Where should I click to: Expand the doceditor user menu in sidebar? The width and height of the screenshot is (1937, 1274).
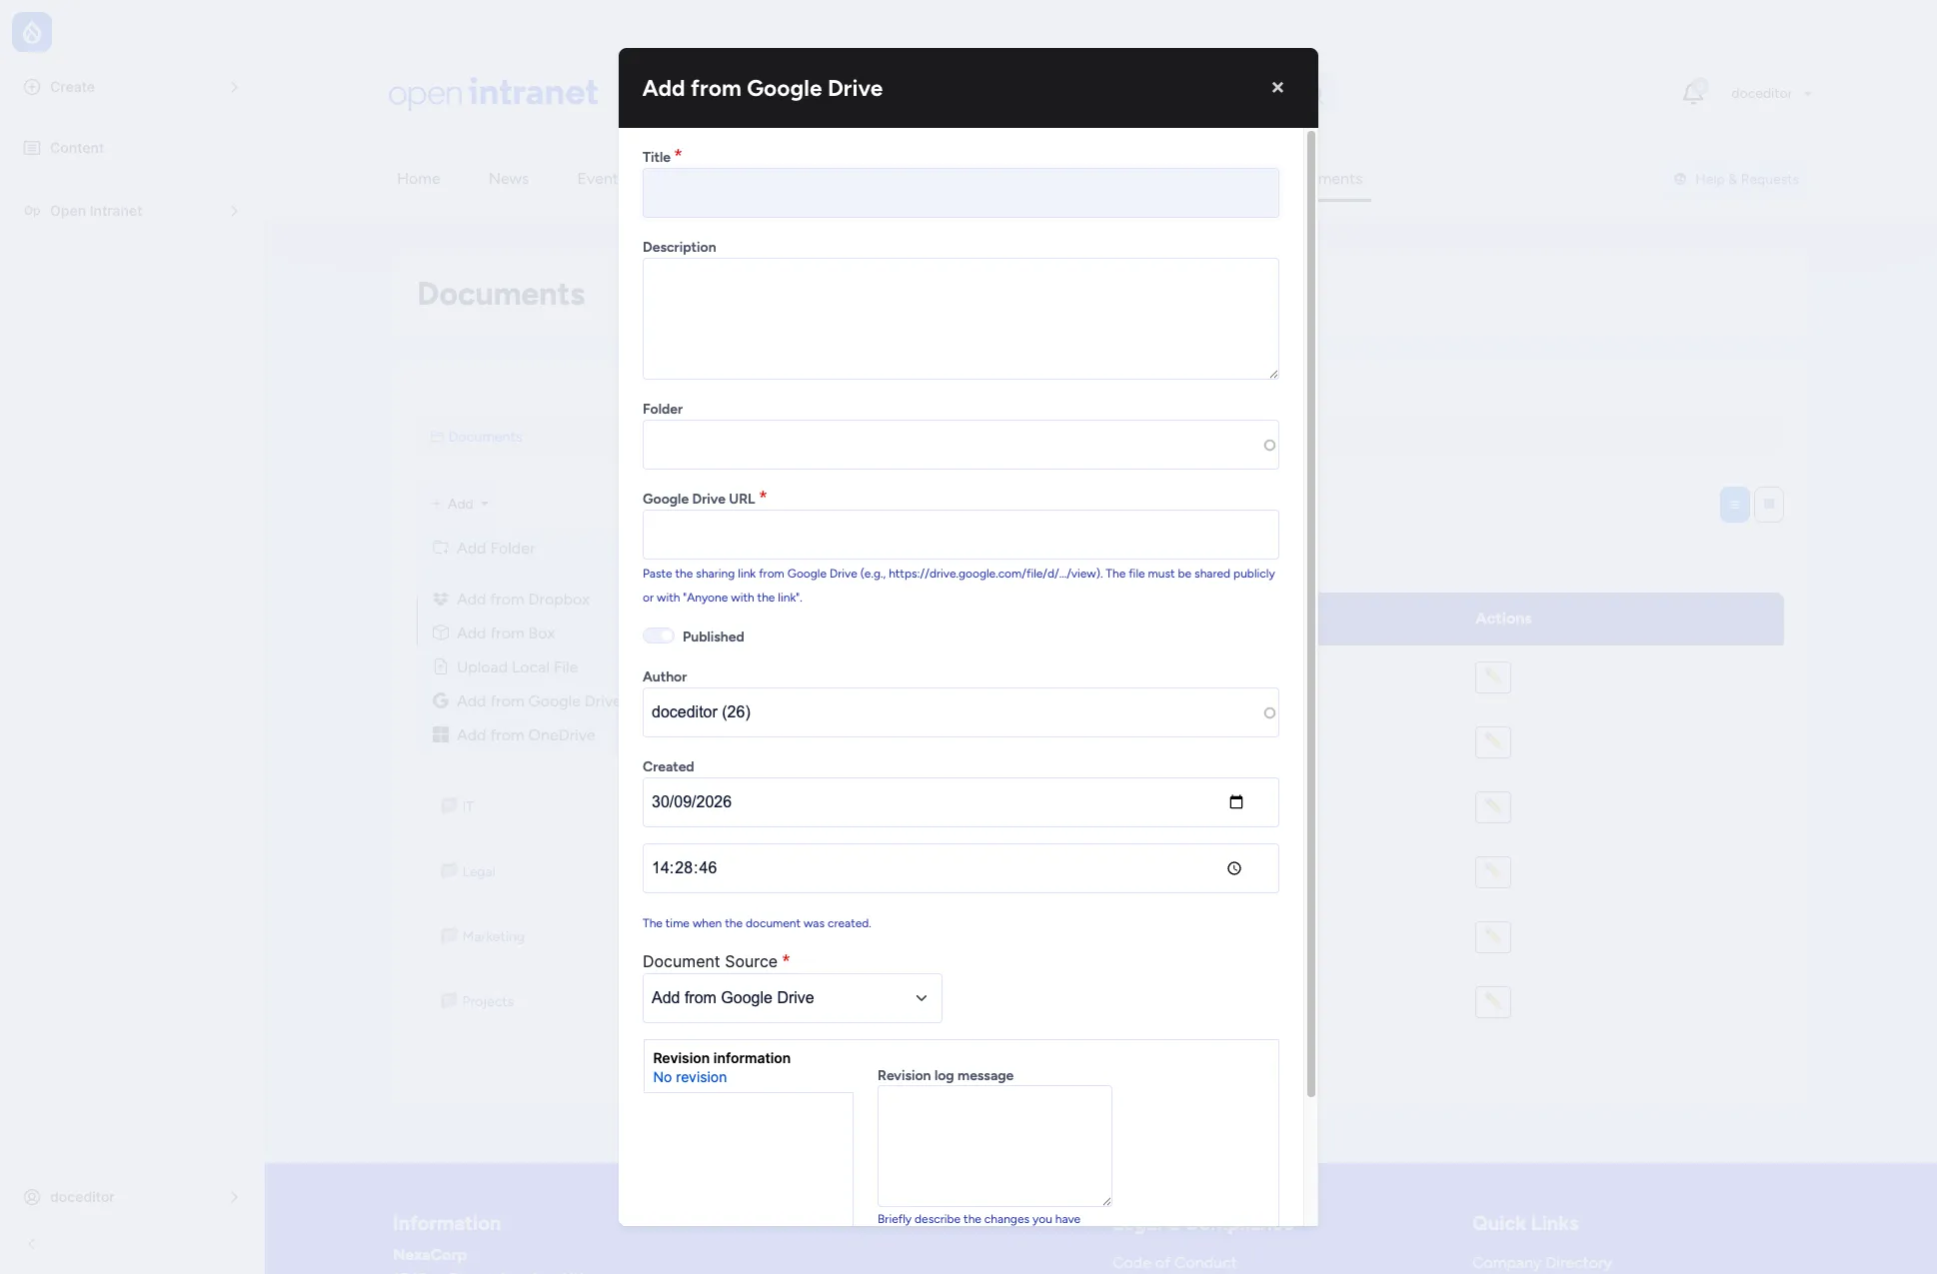(132, 1197)
